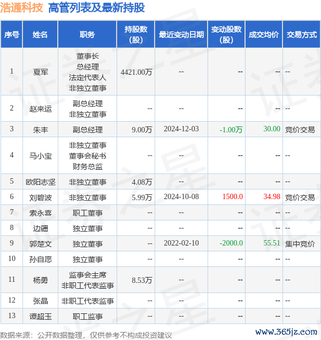Click the 持股数(股) column header
This screenshot has width=321, height=340.
click(136, 34)
